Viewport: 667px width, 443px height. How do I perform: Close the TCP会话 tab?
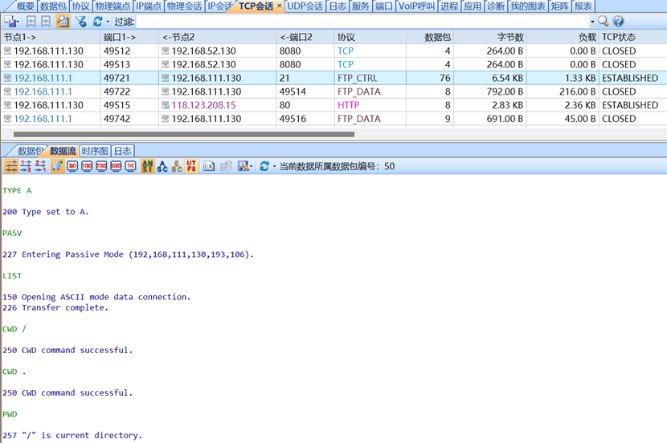(x=279, y=6)
